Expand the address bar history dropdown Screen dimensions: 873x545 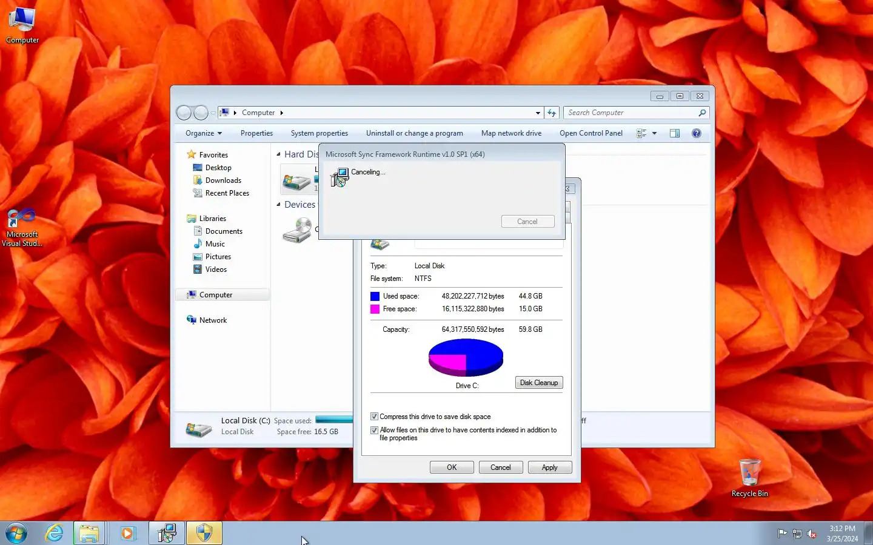click(x=538, y=113)
